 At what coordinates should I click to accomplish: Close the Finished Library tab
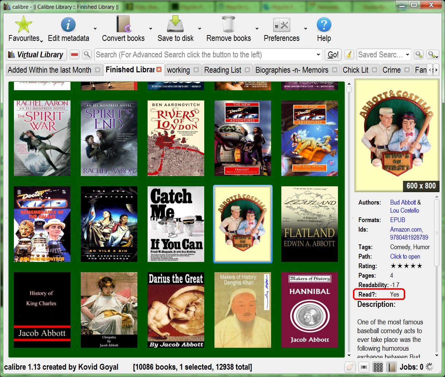tap(159, 69)
